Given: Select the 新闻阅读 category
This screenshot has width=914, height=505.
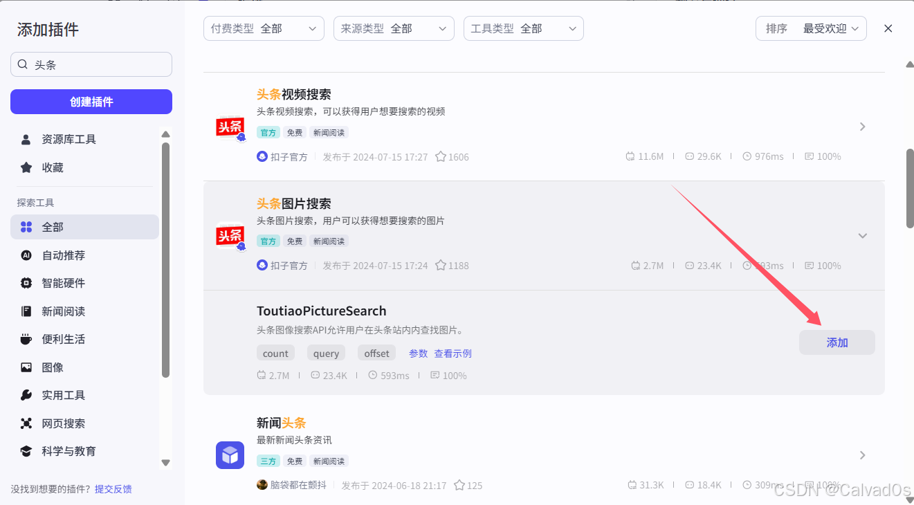Looking at the screenshot, I should click(84, 311).
